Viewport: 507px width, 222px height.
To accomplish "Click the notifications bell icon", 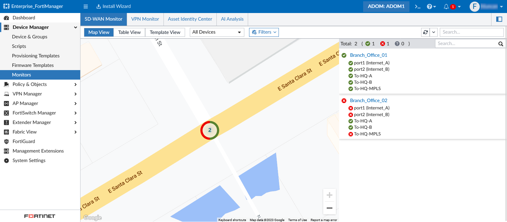I will tap(446, 6).
